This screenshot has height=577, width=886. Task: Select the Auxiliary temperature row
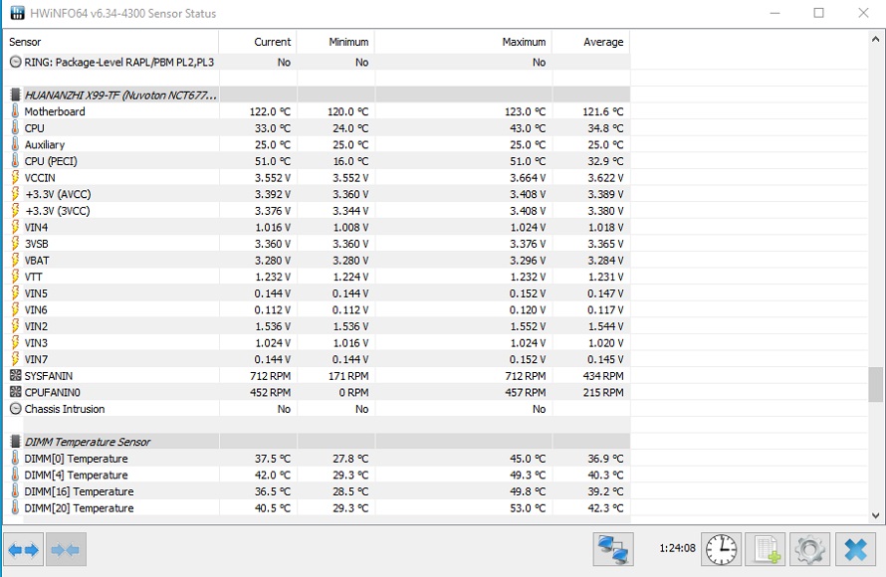coord(317,144)
